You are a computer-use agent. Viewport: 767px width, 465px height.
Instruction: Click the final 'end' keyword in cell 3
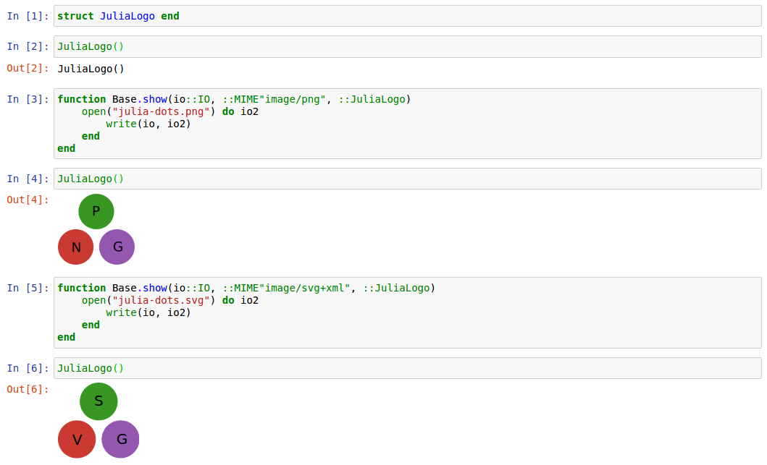(x=66, y=148)
